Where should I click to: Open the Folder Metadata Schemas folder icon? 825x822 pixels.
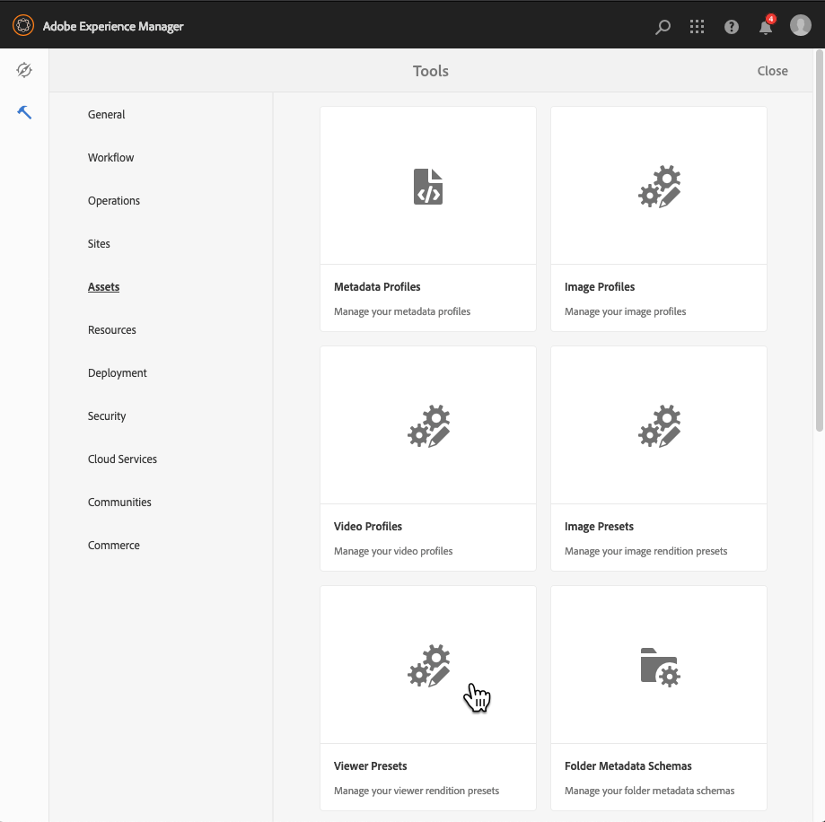coord(658,665)
